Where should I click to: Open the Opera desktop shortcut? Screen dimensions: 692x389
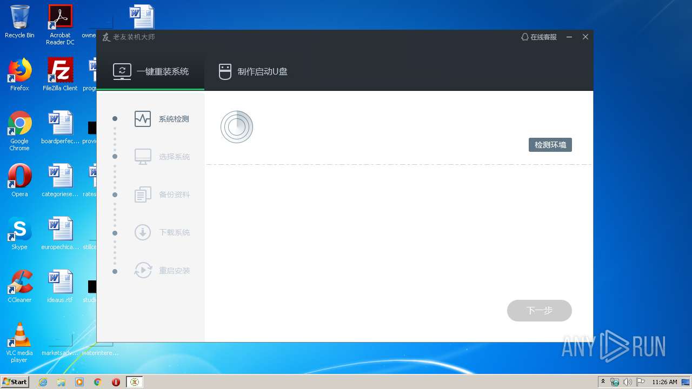[19, 180]
